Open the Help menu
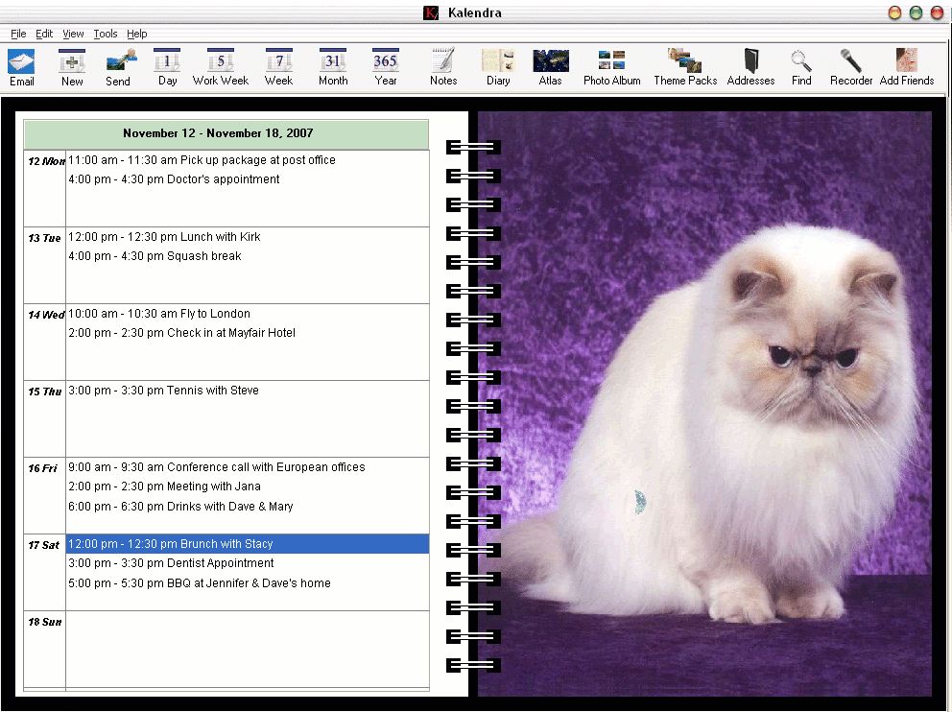Image resolution: width=952 pixels, height=712 pixels. tap(136, 34)
